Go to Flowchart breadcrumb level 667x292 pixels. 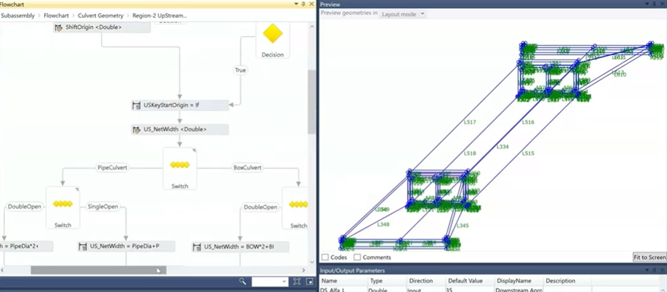coord(56,16)
